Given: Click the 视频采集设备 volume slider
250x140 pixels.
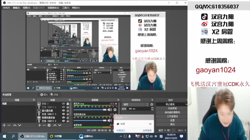Looking at the screenshot, I should pos(90,120).
